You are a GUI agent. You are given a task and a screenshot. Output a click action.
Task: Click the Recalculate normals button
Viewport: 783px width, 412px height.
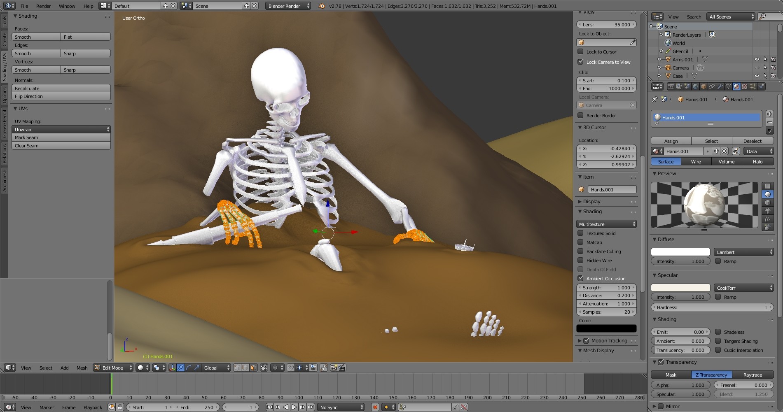[x=61, y=88]
